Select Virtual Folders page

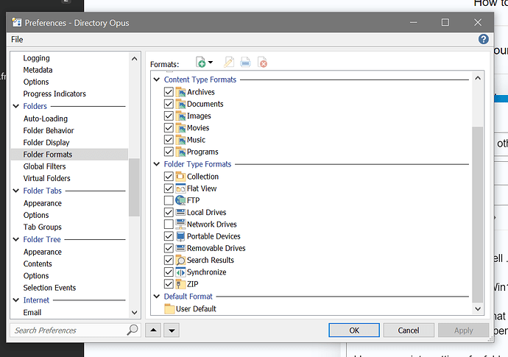(46, 178)
